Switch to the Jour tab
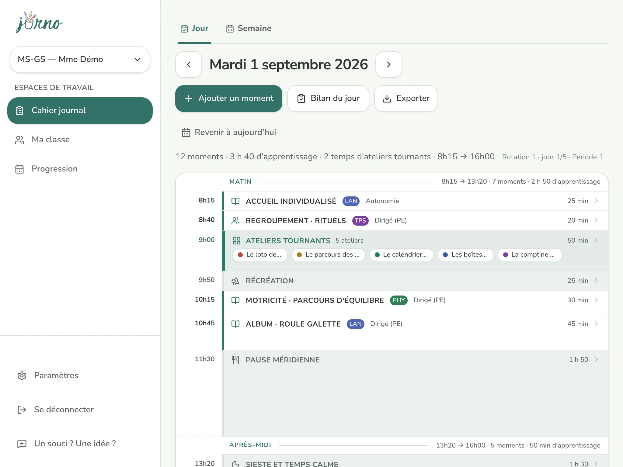The image size is (623, 467). pos(194,29)
